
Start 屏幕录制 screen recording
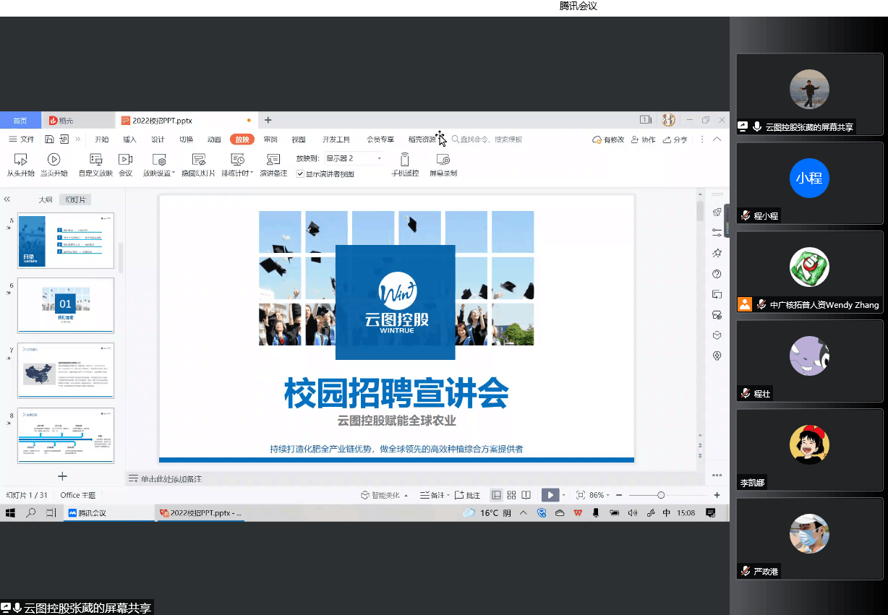[443, 160]
